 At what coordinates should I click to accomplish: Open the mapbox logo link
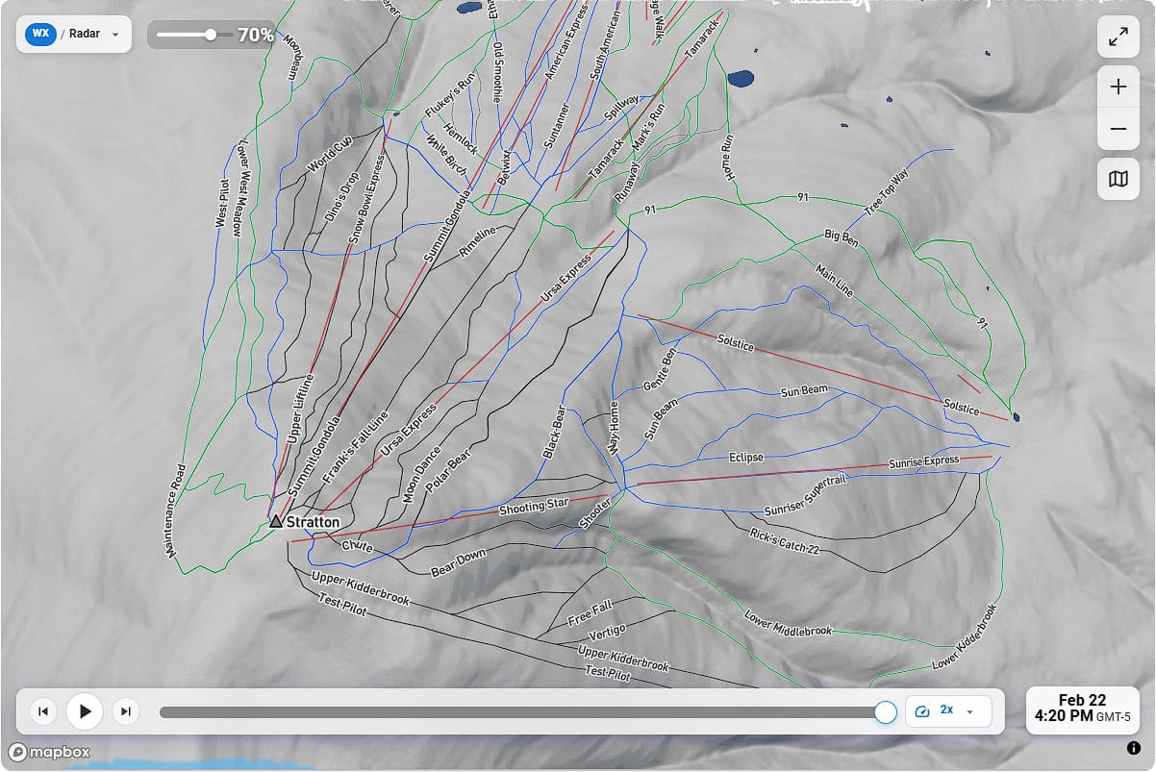(x=49, y=752)
